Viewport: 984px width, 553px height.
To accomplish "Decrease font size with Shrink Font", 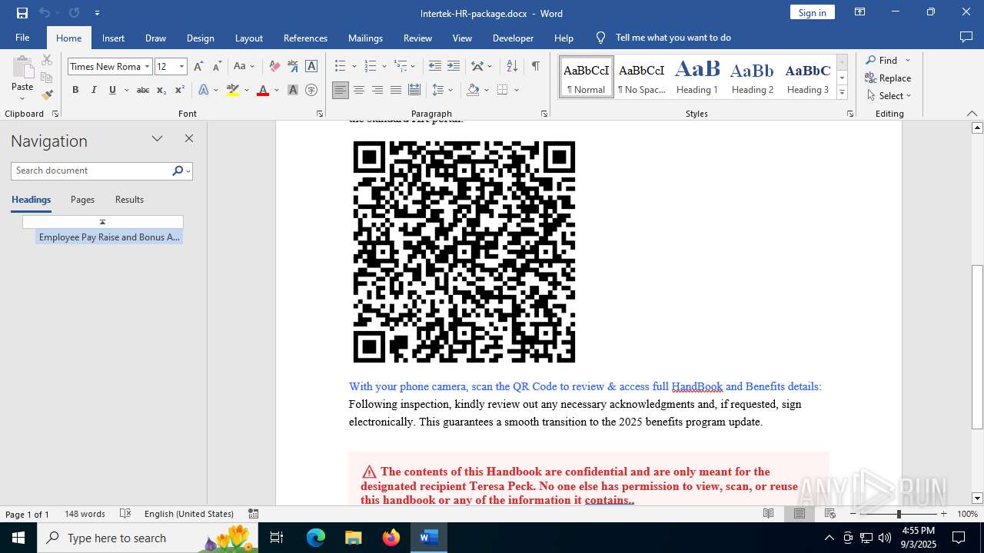I will coord(217,66).
